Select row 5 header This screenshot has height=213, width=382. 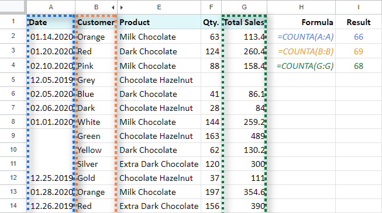pos(13,80)
